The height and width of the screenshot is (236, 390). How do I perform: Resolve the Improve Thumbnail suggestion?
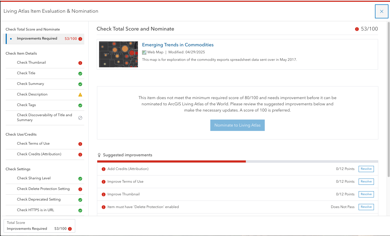tap(366, 194)
